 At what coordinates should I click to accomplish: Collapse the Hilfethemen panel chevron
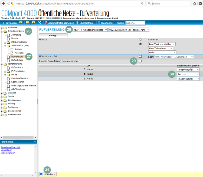(35, 142)
